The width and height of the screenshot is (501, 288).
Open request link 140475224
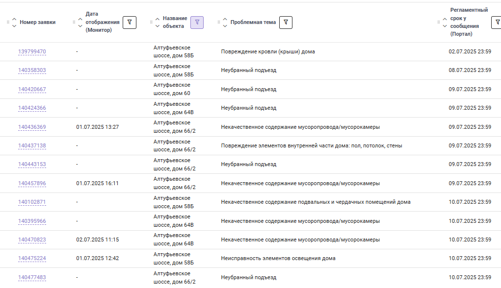32,258
